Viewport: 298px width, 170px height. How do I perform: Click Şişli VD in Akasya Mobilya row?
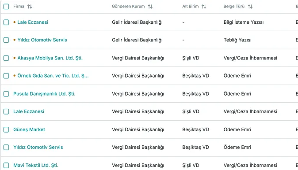click(x=191, y=58)
